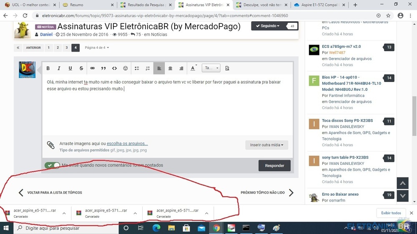The height and width of the screenshot is (234, 417).
Task: Click 'Exibir todos' in the downloads bar
Action: point(391,213)
